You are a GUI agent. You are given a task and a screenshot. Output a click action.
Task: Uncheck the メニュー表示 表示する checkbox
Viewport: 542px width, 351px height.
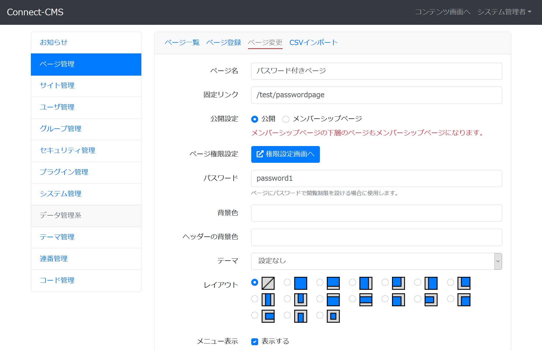point(255,342)
